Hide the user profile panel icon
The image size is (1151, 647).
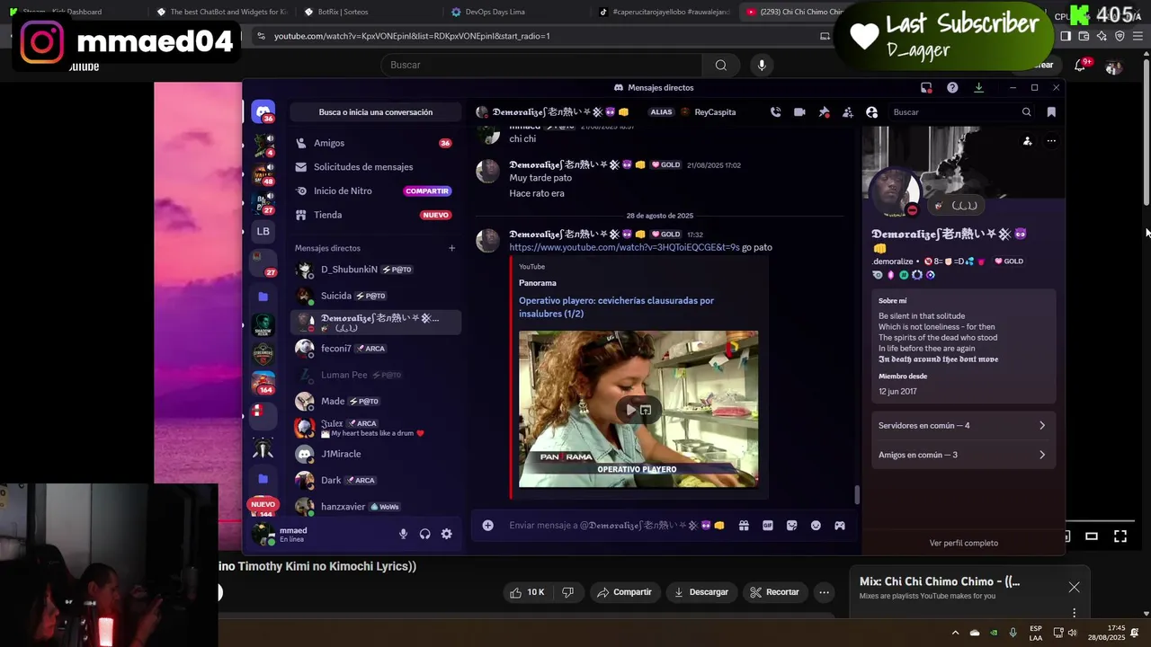coord(871,112)
